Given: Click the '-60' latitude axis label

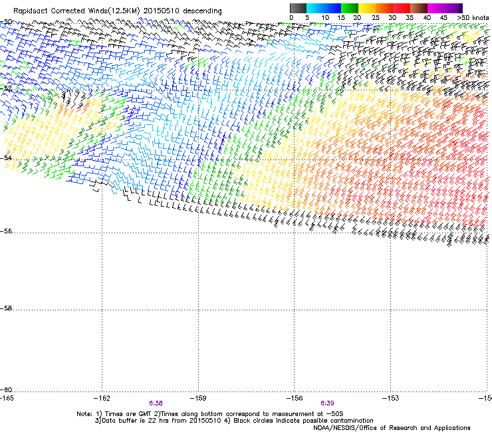Looking at the screenshot, I should coord(6,390).
